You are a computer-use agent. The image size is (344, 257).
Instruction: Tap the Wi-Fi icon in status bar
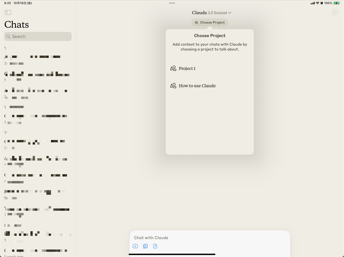click(x=318, y=3)
